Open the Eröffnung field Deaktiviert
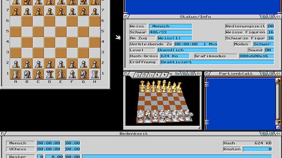The height and width of the screenshot is (158, 282). tap(217, 62)
